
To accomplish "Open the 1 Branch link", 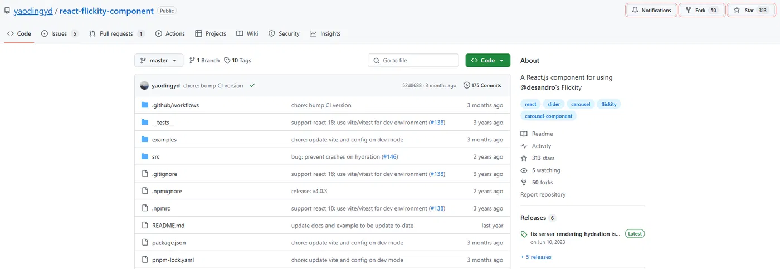I will coord(204,60).
